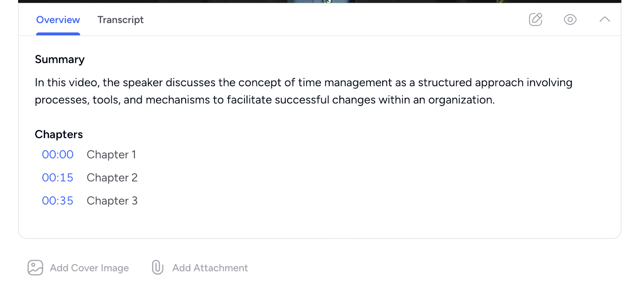Select the Chapter 2 title

tap(112, 178)
